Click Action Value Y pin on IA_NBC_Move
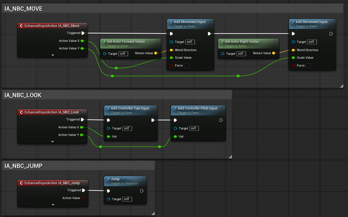 (x=82, y=49)
